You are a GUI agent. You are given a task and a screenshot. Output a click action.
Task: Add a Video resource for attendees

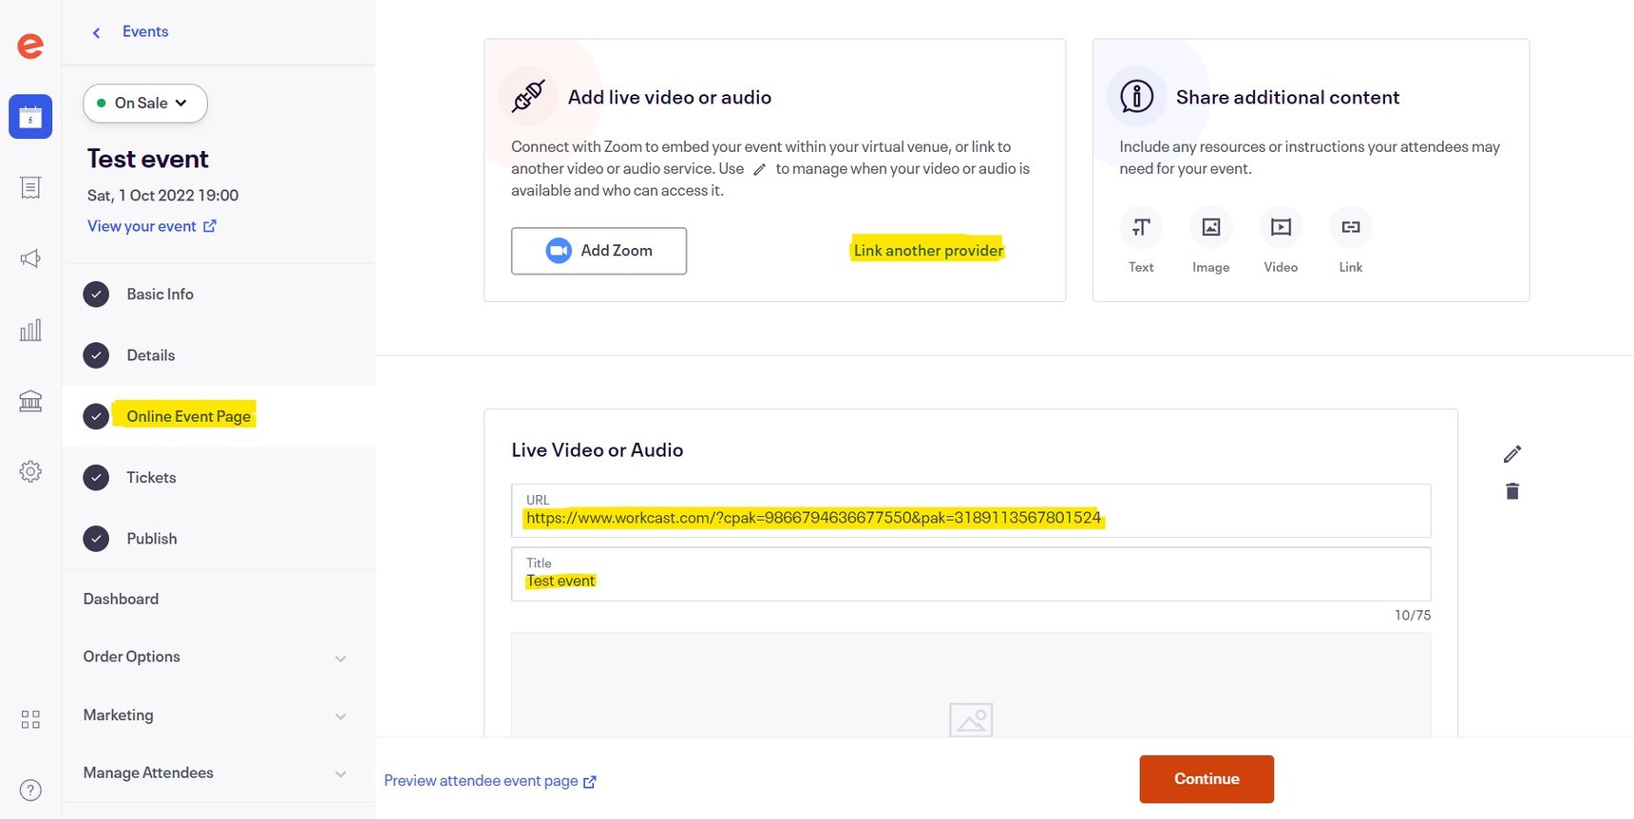1281,227
